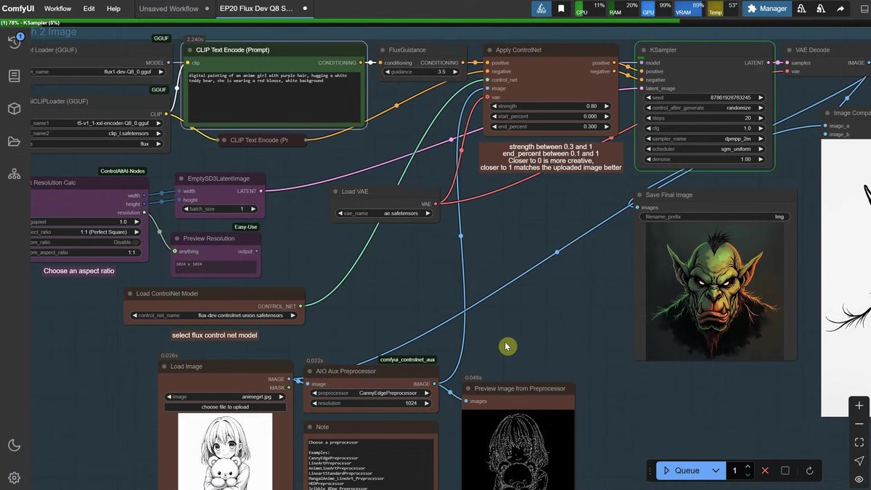
Task: Open the Node Library sidebar icon
Action: (14, 75)
